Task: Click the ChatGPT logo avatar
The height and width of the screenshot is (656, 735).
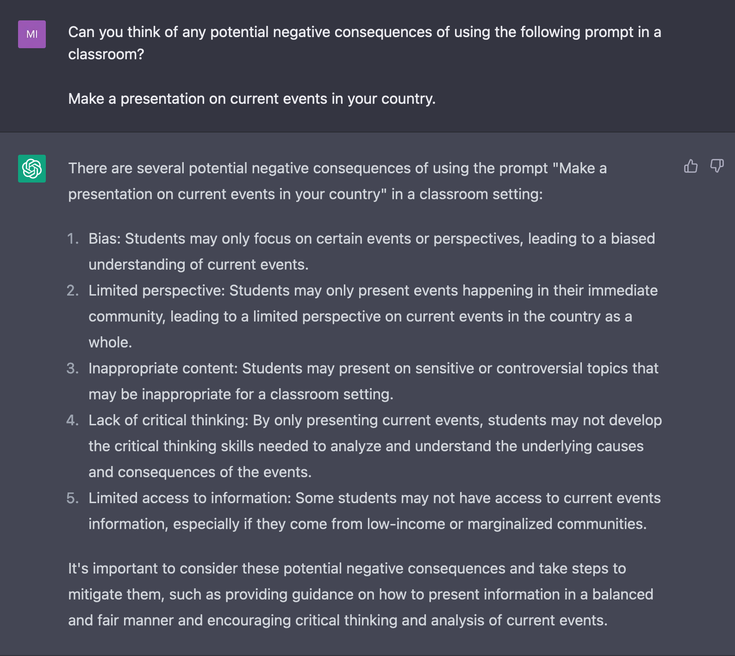Action: pos(32,169)
